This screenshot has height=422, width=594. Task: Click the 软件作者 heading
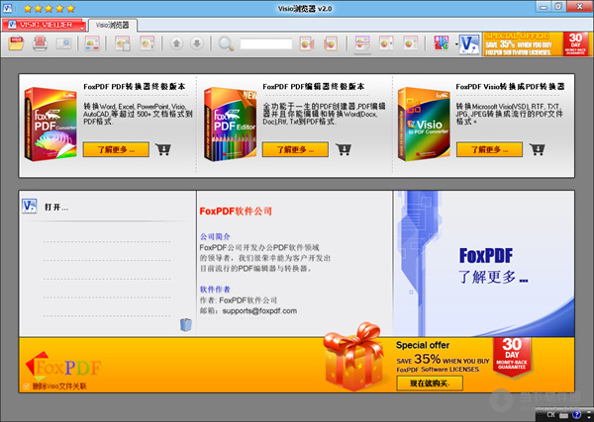215,290
